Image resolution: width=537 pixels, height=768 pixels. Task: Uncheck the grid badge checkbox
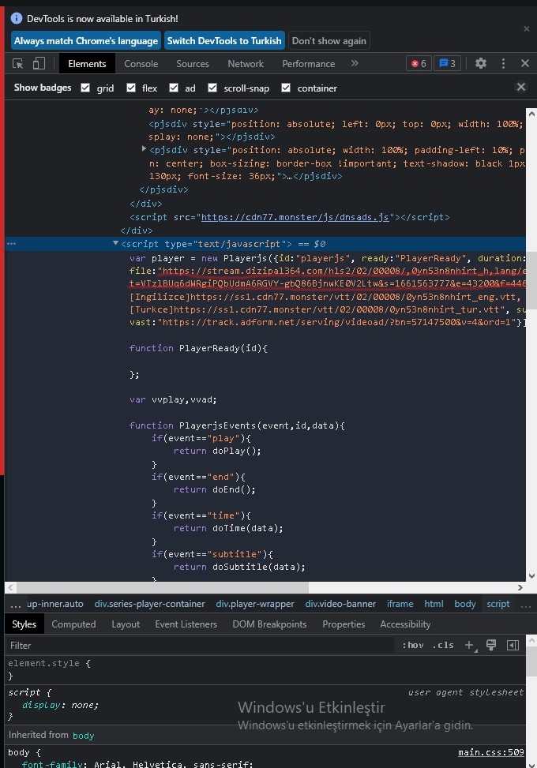[x=85, y=88]
